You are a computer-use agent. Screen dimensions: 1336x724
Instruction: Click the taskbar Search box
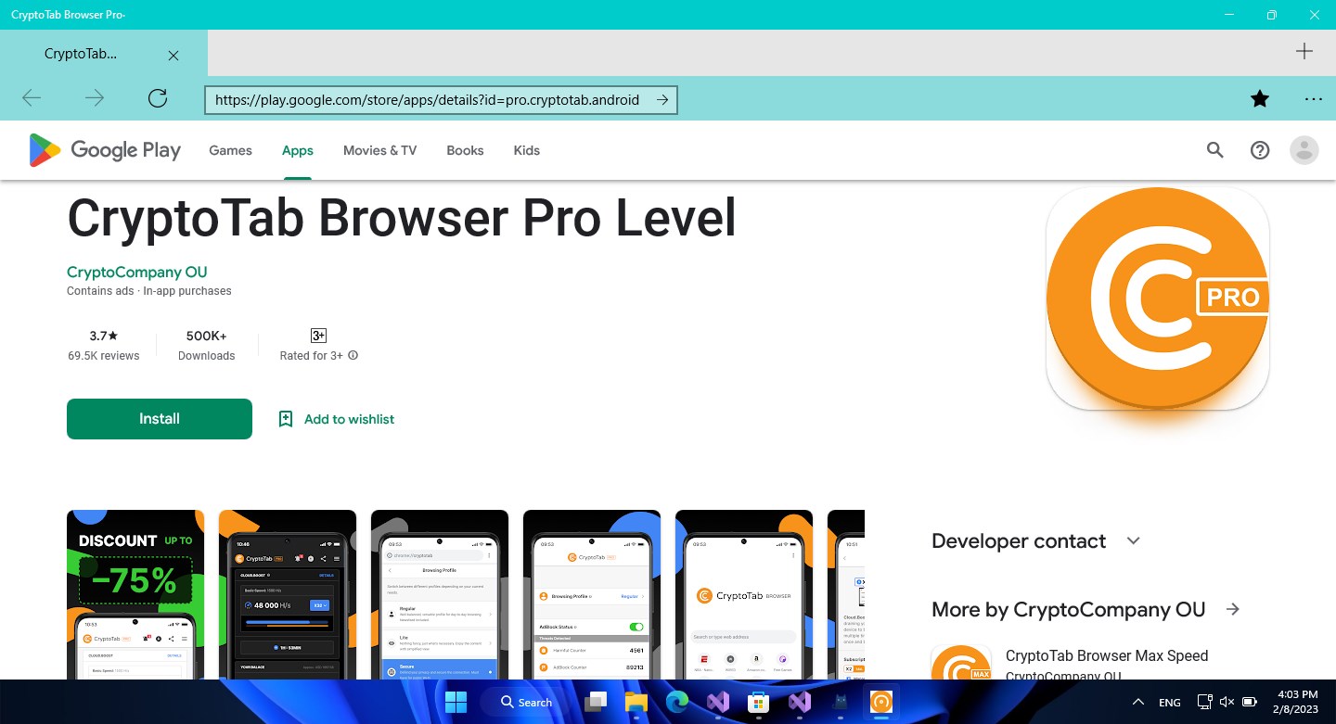(x=527, y=702)
